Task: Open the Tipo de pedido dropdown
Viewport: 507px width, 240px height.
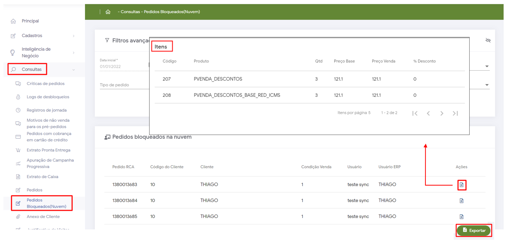Action: coord(487,85)
